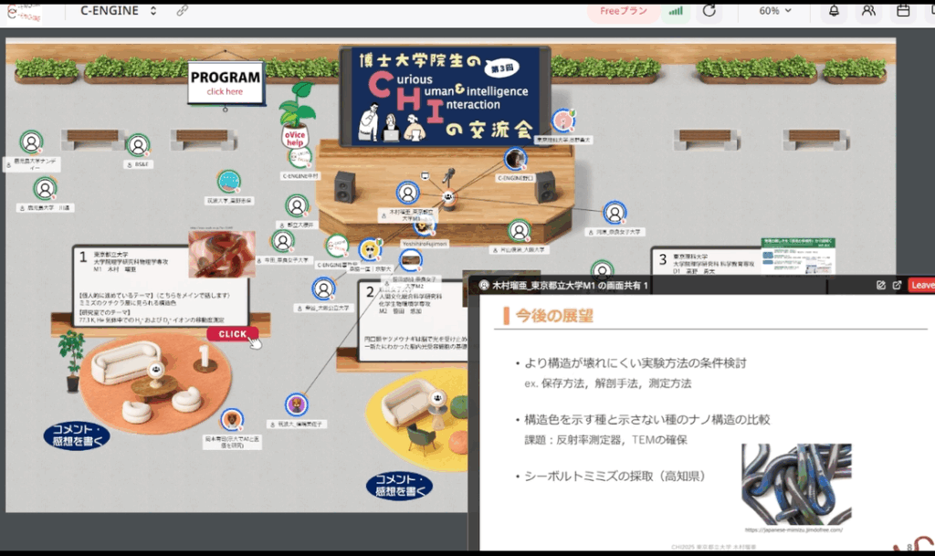Open the worm photo thumbnail on board 1
The width and height of the screenshot is (935, 556).
222,255
